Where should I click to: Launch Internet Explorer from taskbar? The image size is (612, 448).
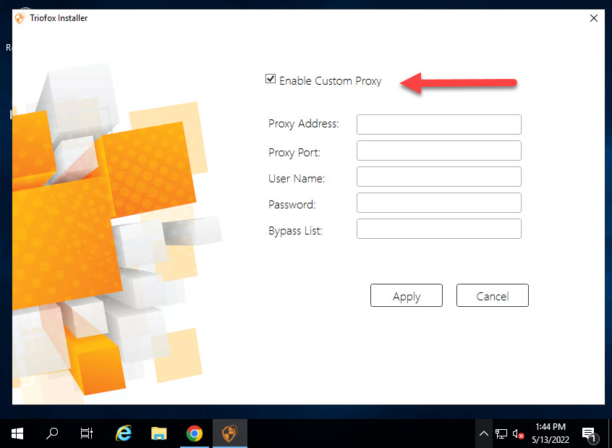pyautogui.click(x=123, y=434)
